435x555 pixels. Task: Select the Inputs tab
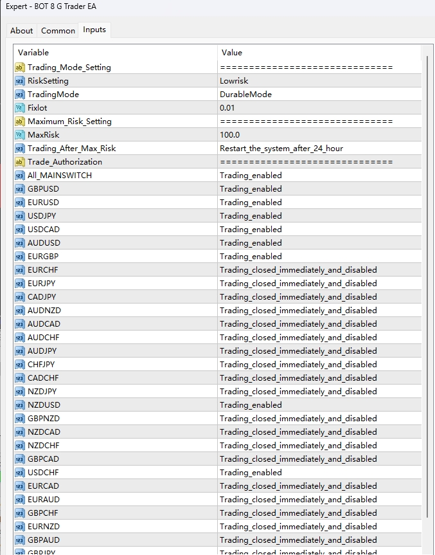click(x=94, y=30)
